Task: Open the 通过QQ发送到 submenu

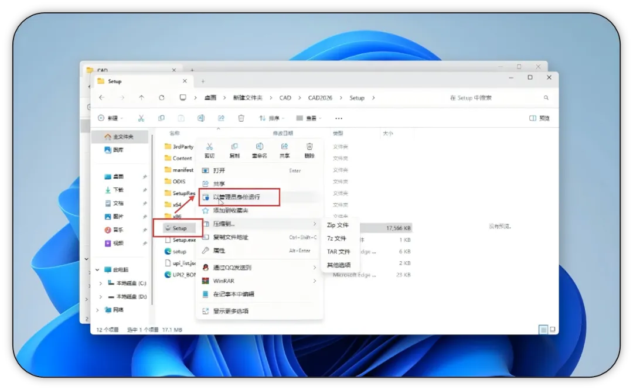Action: coord(259,268)
